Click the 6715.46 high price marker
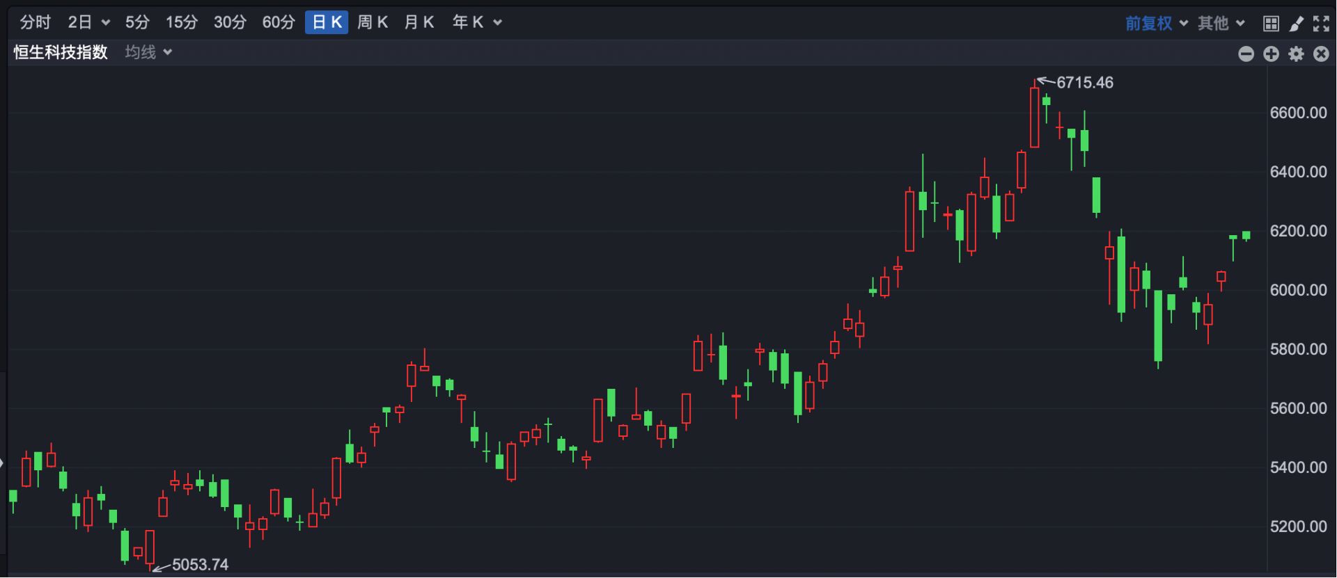The image size is (1337, 578). 1084,83
